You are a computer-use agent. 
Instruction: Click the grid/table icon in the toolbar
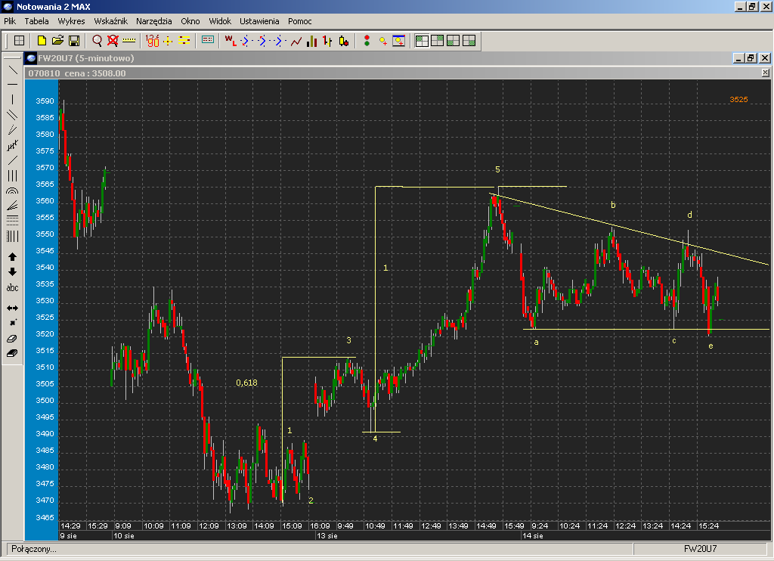[x=19, y=41]
